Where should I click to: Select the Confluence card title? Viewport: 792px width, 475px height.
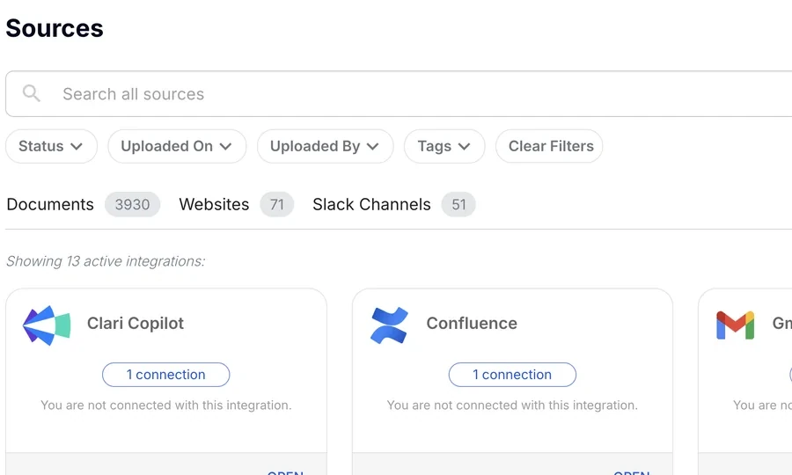pyautogui.click(x=472, y=323)
